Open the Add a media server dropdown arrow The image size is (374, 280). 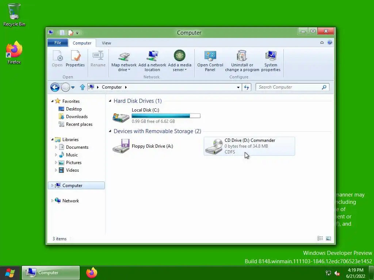(x=186, y=70)
